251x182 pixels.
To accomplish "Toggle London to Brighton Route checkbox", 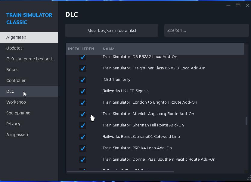I will tap(83, 103).
